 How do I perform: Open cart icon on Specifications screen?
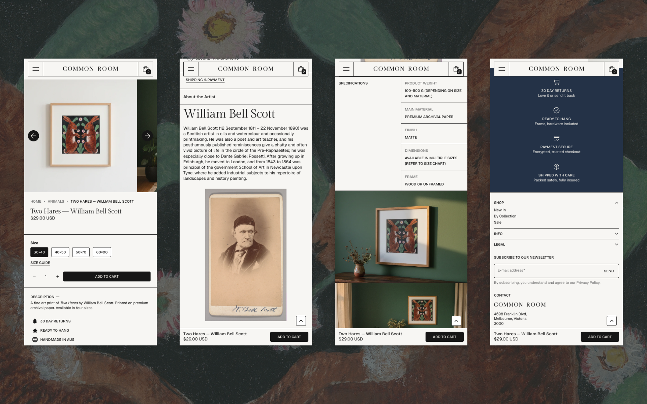pyautogui.click(x=456, y=69)
